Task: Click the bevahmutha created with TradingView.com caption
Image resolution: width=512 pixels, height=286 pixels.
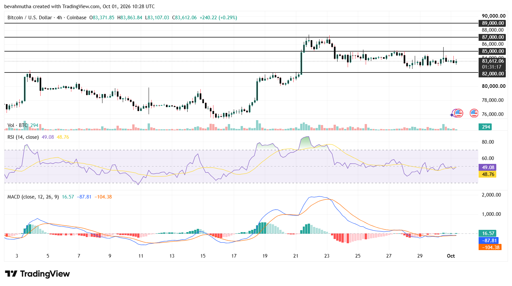Action: 79,7
